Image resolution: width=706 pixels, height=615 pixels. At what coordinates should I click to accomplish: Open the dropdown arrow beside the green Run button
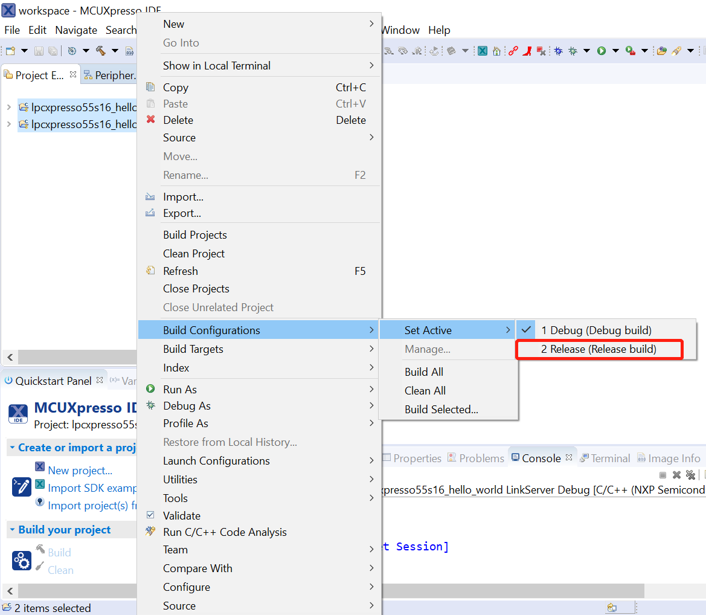point(615,51)
